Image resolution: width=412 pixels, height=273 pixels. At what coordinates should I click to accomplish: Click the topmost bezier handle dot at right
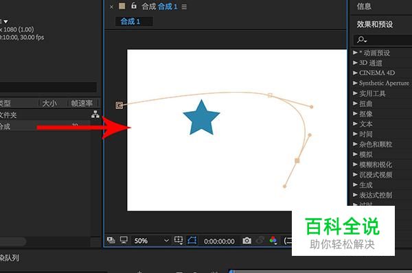311,107
